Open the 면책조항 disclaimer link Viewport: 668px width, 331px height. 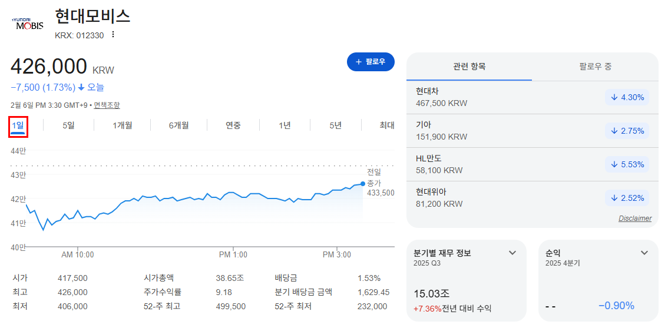click(107, 105)
